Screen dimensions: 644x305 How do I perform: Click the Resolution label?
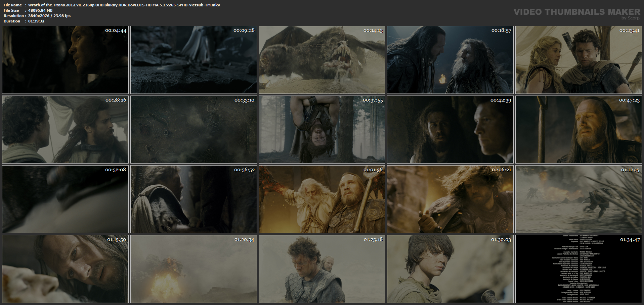14,16
